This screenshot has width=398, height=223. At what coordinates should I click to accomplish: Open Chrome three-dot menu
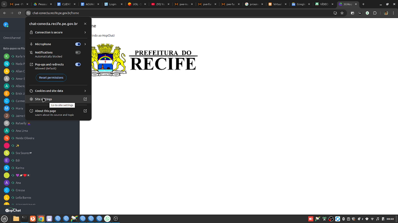(x=394, y=13)
